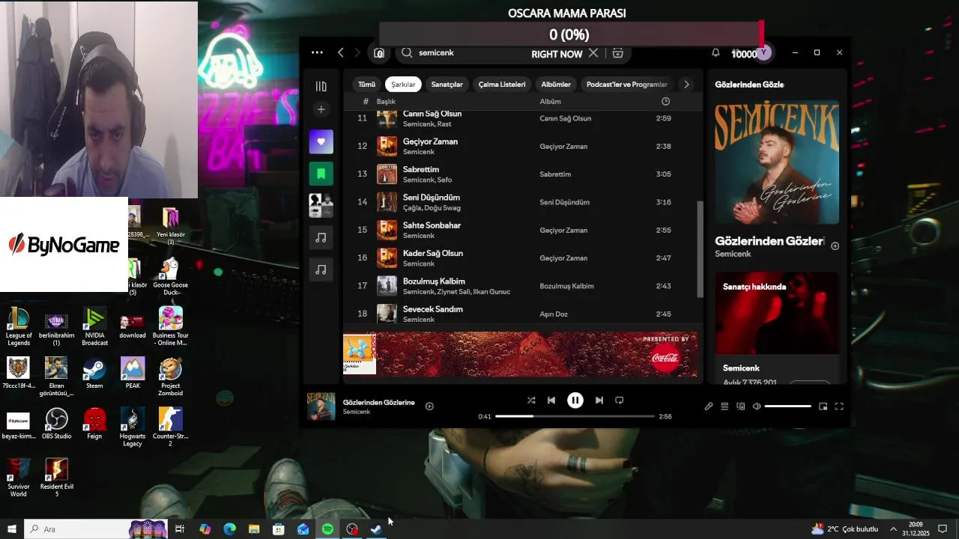Viewport: 959px width, 539px height.
Task: Sort by duration clock icon
Action: pyautogui.click(x=665, y=101)
